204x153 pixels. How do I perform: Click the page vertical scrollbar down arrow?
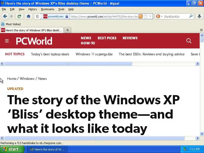pos(202,134)
